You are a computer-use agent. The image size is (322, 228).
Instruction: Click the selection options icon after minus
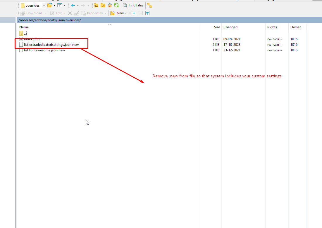click(147, 13)
